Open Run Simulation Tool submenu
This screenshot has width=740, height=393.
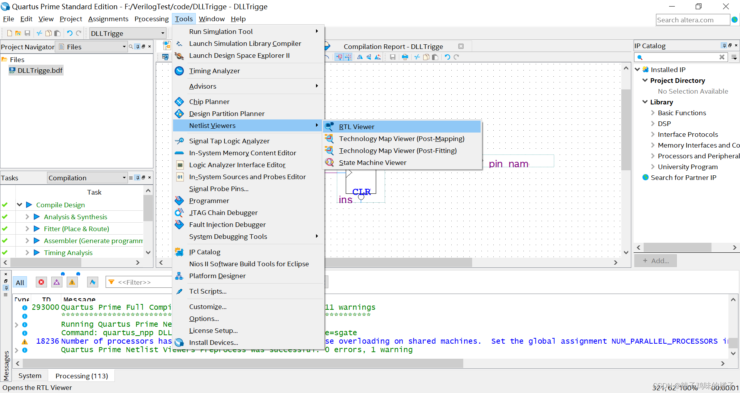tap(248, 32)
